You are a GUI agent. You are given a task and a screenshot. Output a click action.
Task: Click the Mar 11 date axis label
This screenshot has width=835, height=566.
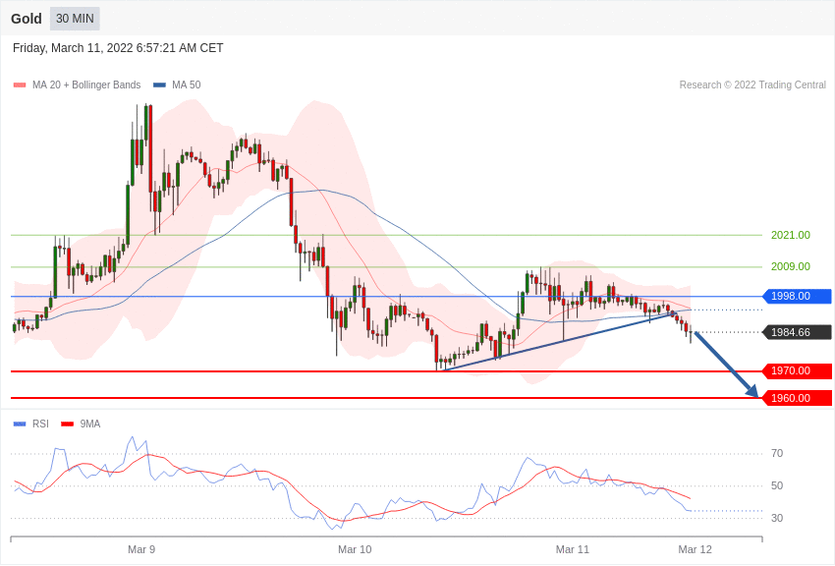573,549
